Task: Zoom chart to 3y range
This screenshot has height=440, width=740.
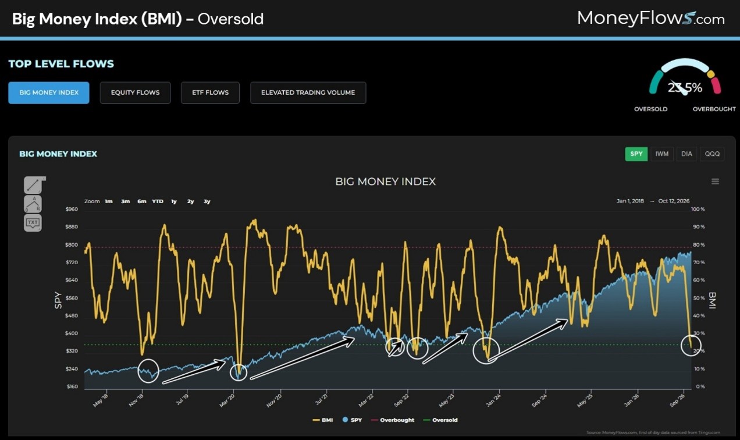Action: [207, 201]
